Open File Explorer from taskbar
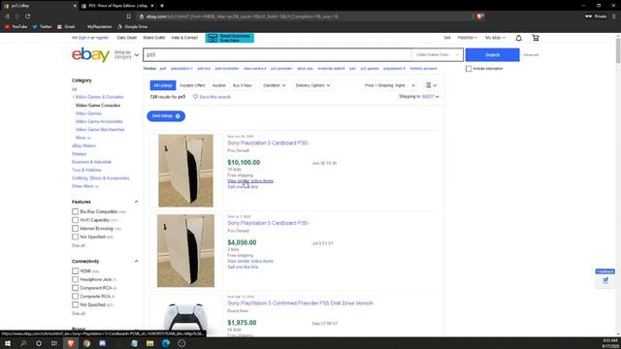Screen dimensions: 621x349 pos(149,343)
